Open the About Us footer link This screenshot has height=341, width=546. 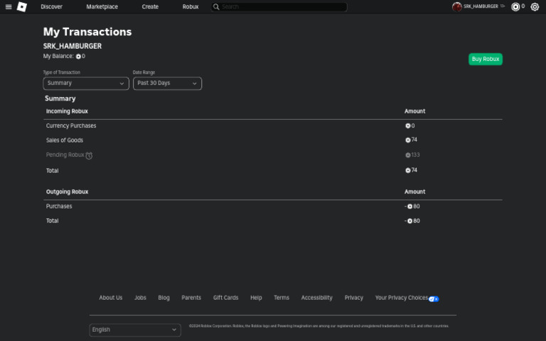tap(111, 298)
